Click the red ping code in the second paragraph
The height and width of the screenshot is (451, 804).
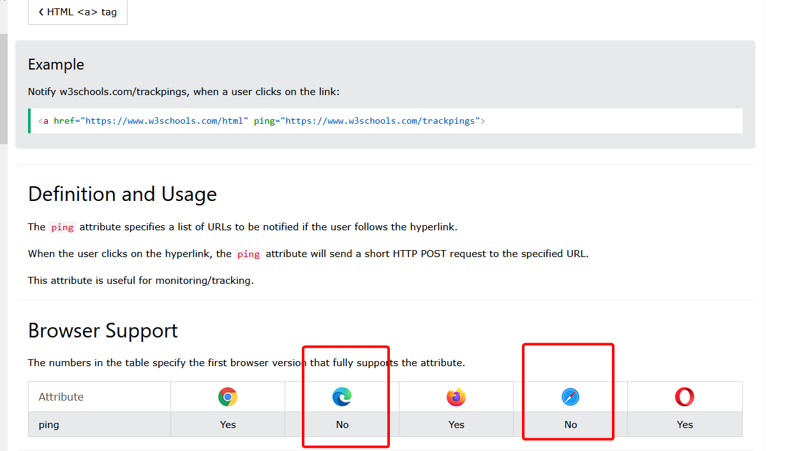248,254
